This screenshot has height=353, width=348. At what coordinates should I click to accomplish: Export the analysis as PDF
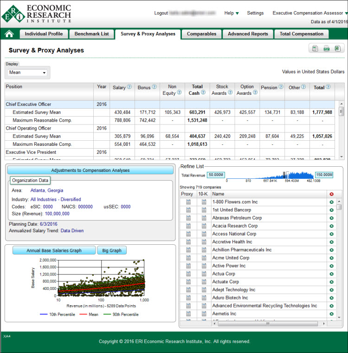point(326,48)
